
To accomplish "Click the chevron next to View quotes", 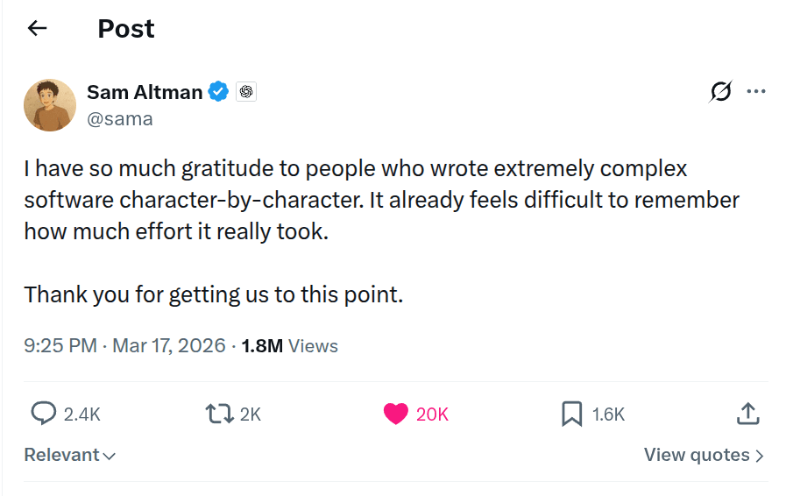I will pyautogui.click(x=760, y=456).
